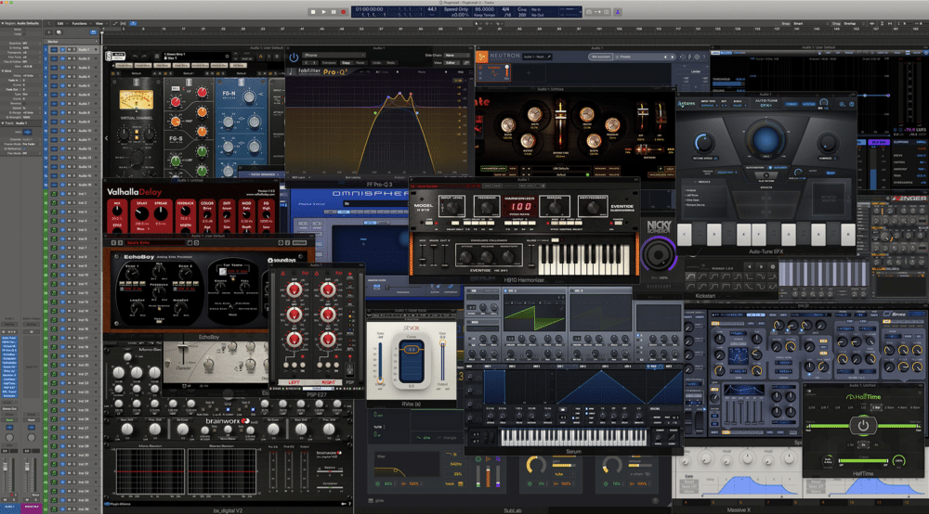This screenshot has width=929, height=514.
Task: Open the Edit menu in the tracks area
Action: 60,24
